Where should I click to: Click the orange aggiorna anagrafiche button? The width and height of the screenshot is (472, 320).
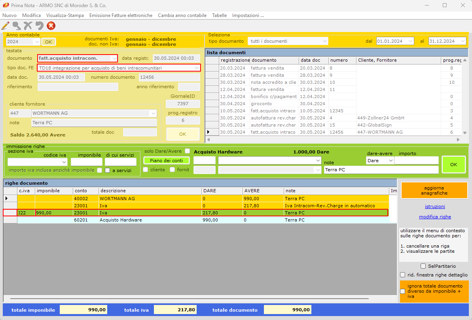pos(434,190)
